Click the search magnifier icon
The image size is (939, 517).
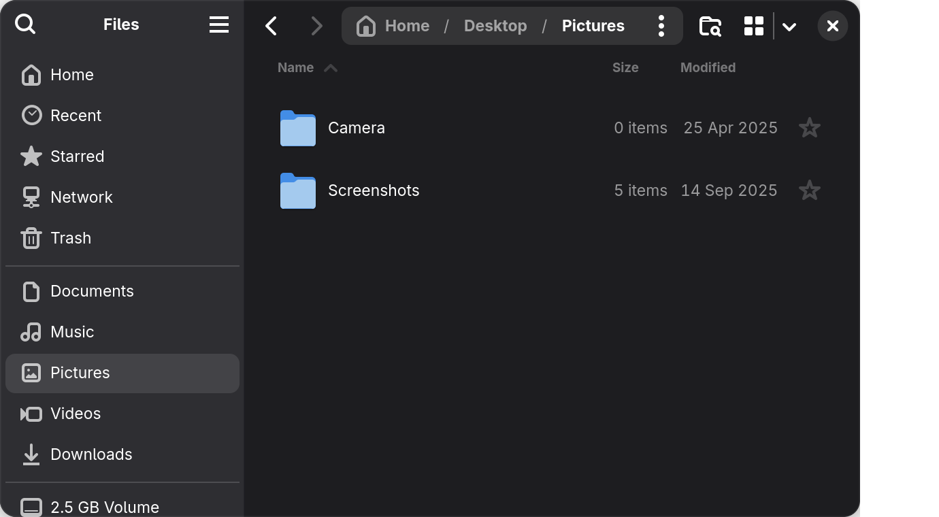point(25,24)
